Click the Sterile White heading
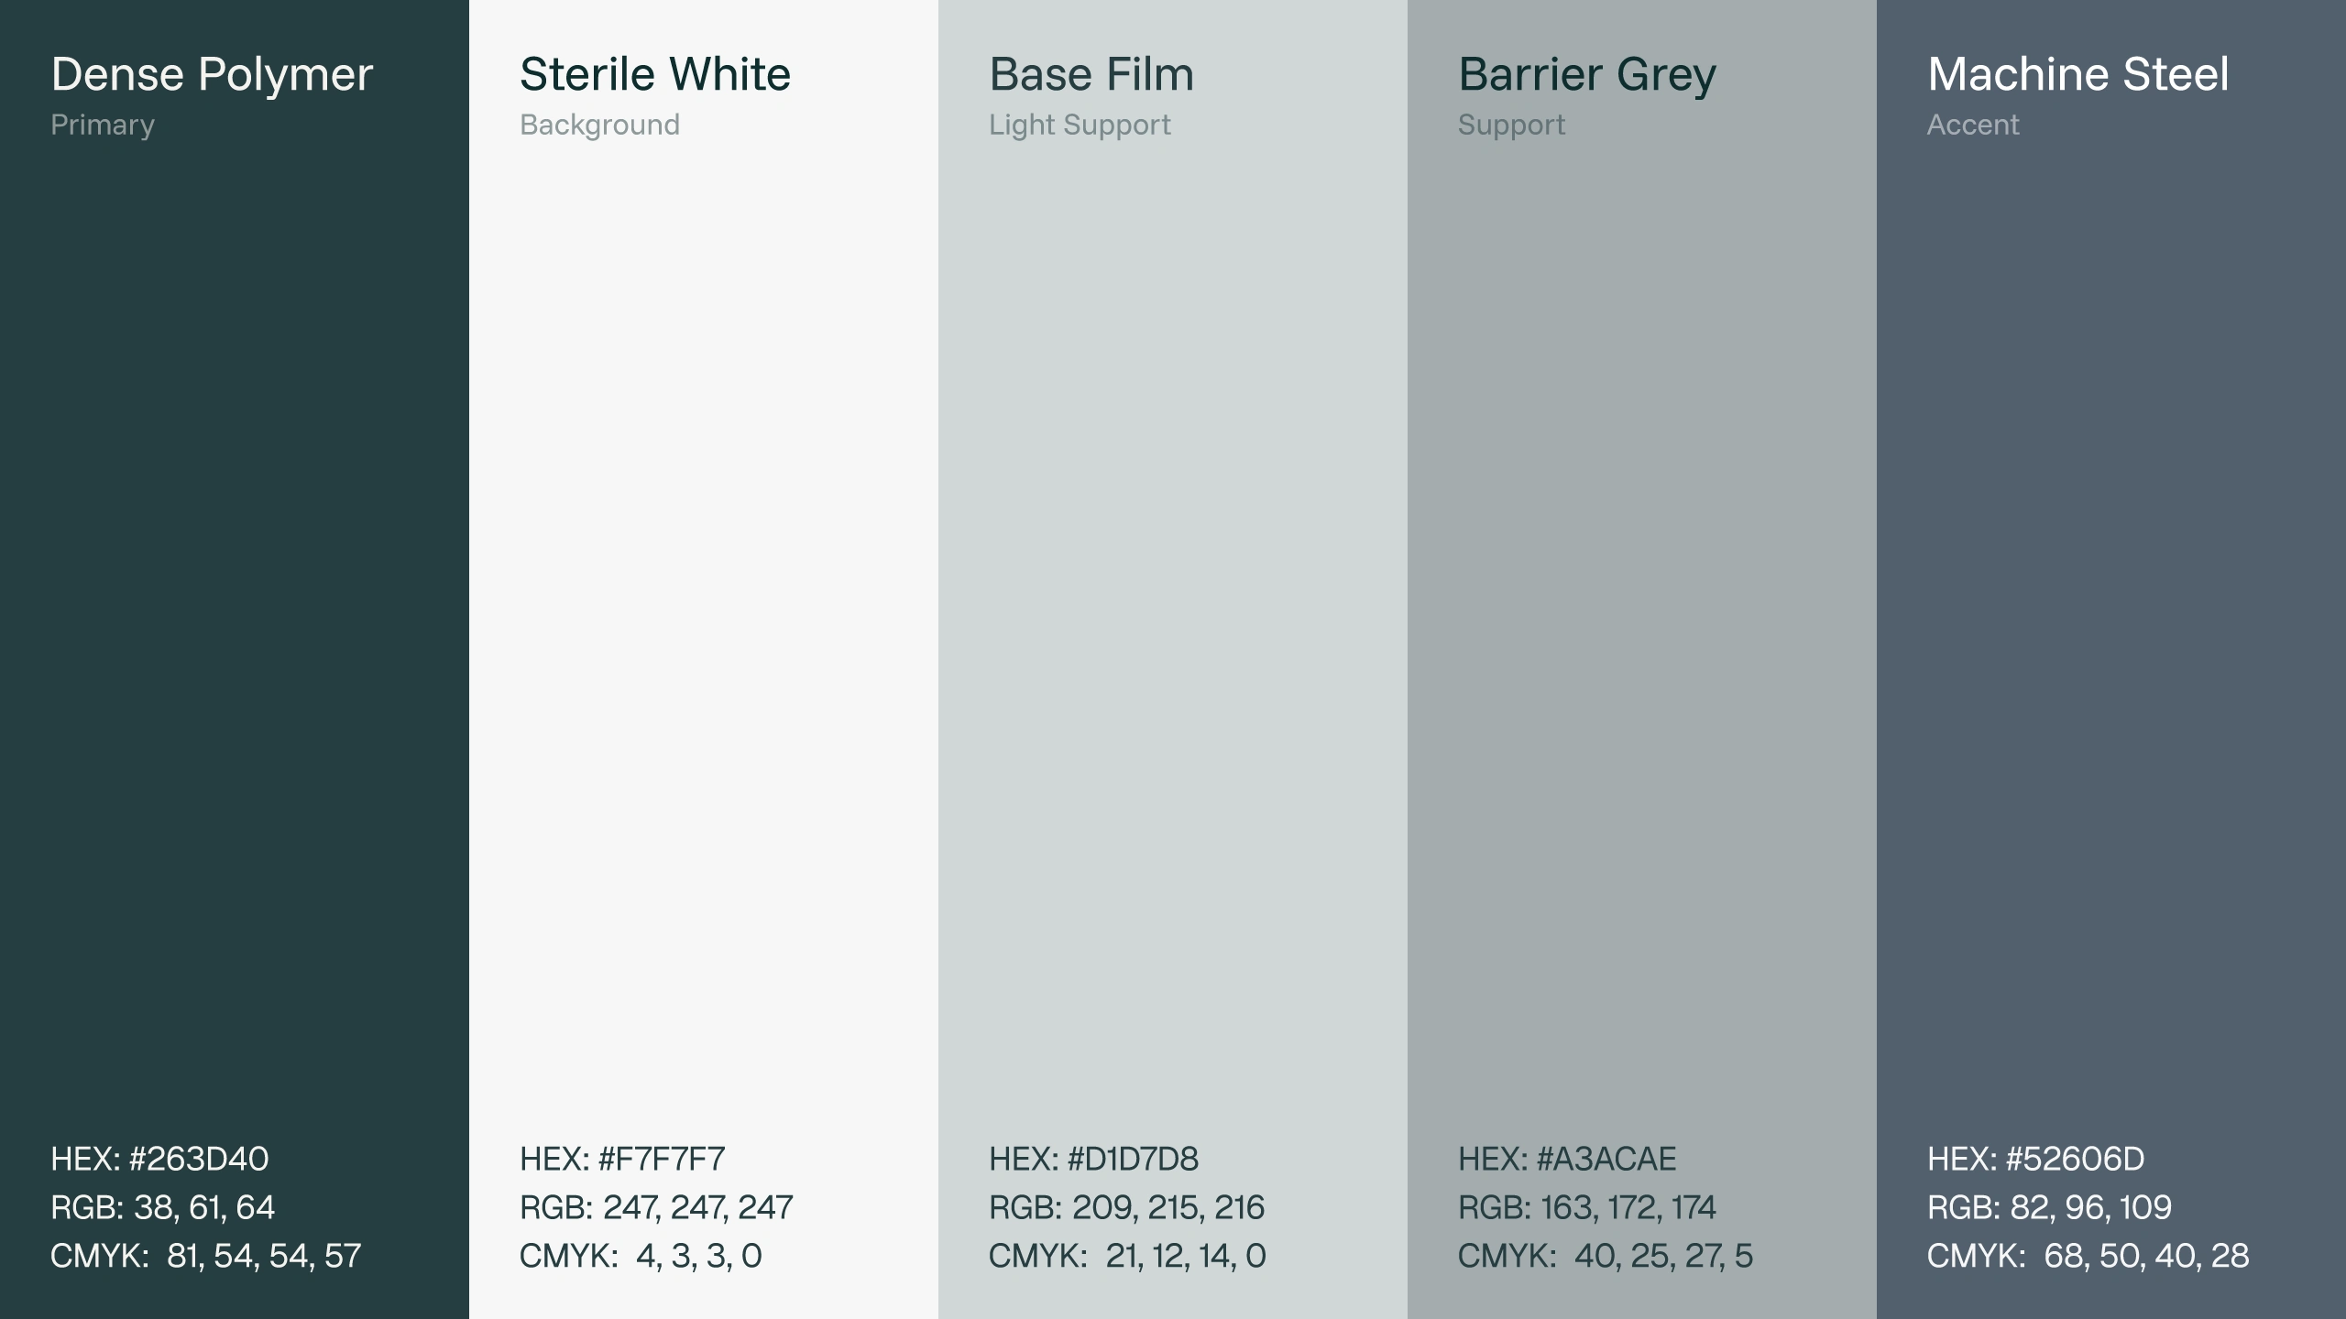This screenshot has height=1319, width=2346. pos(655,75)
